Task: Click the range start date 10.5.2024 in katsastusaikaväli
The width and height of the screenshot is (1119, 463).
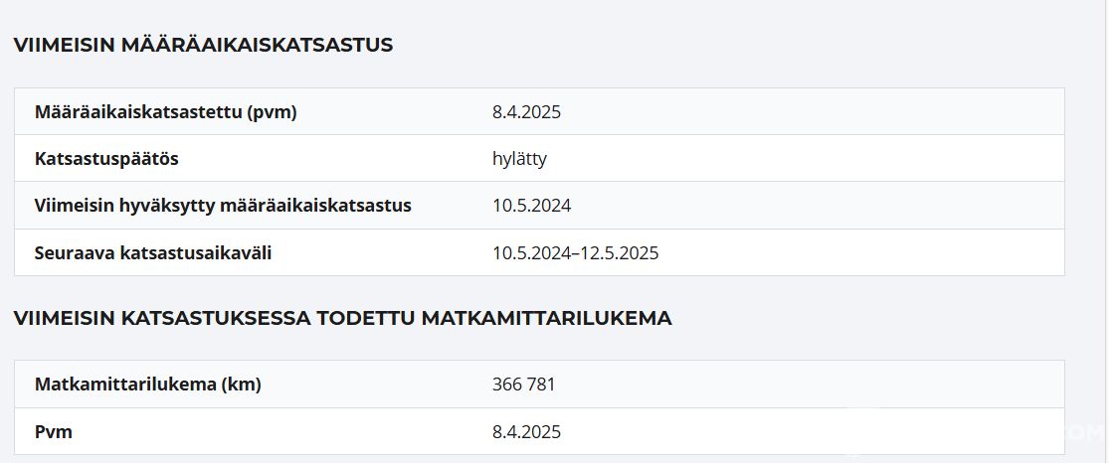Action: point(531,253)
